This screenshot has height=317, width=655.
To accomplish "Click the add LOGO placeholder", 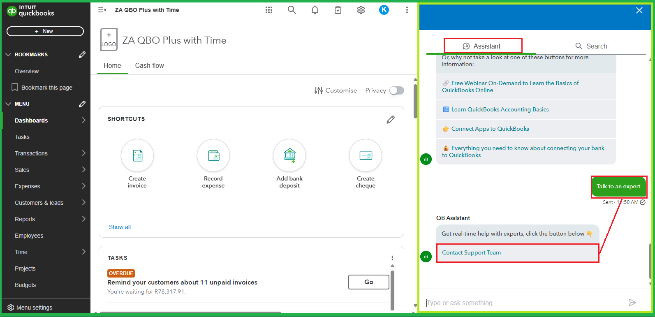I will (109, 39).
